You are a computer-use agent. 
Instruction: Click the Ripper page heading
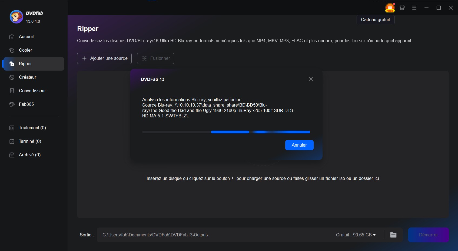point(88,29)
